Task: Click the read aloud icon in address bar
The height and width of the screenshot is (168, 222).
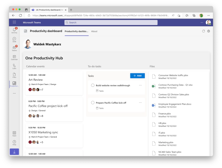Action: [x=173, y=16]
